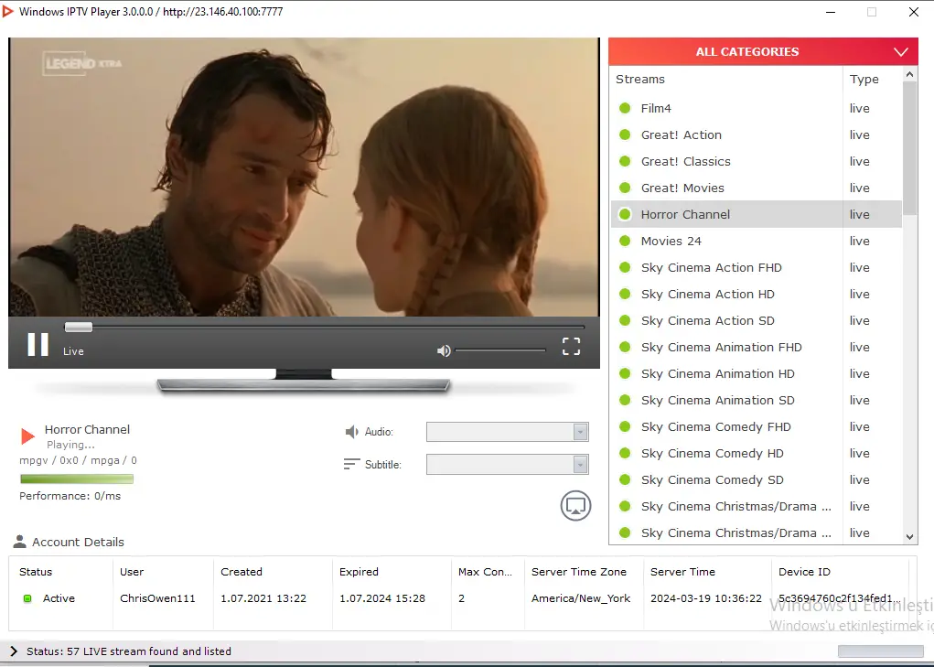The height and width of the screenshot is (667, 934).
Task: Click the Live label in player controls
Action: (73, 351)
